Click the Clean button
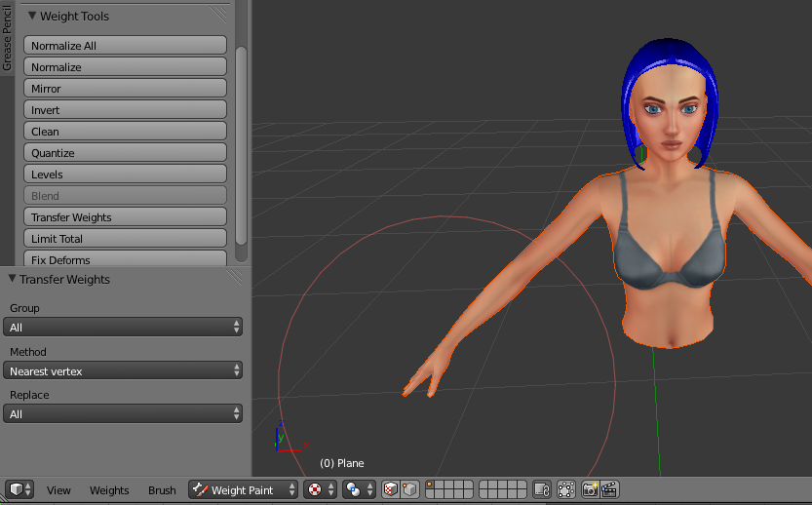This screenshot has height=505, width=812. (125, 132)
